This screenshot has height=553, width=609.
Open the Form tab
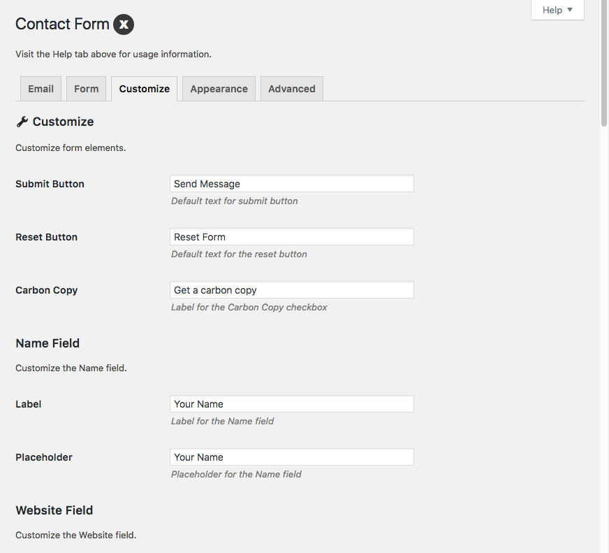click(87, 89)
